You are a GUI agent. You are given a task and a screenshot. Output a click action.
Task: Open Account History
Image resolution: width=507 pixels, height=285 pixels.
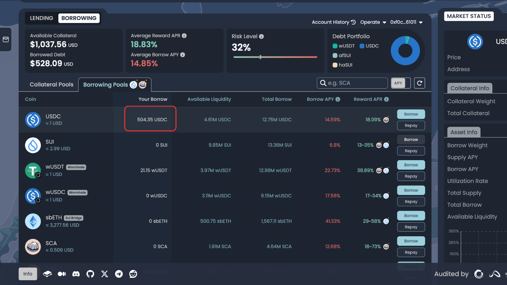coord(334,22)
